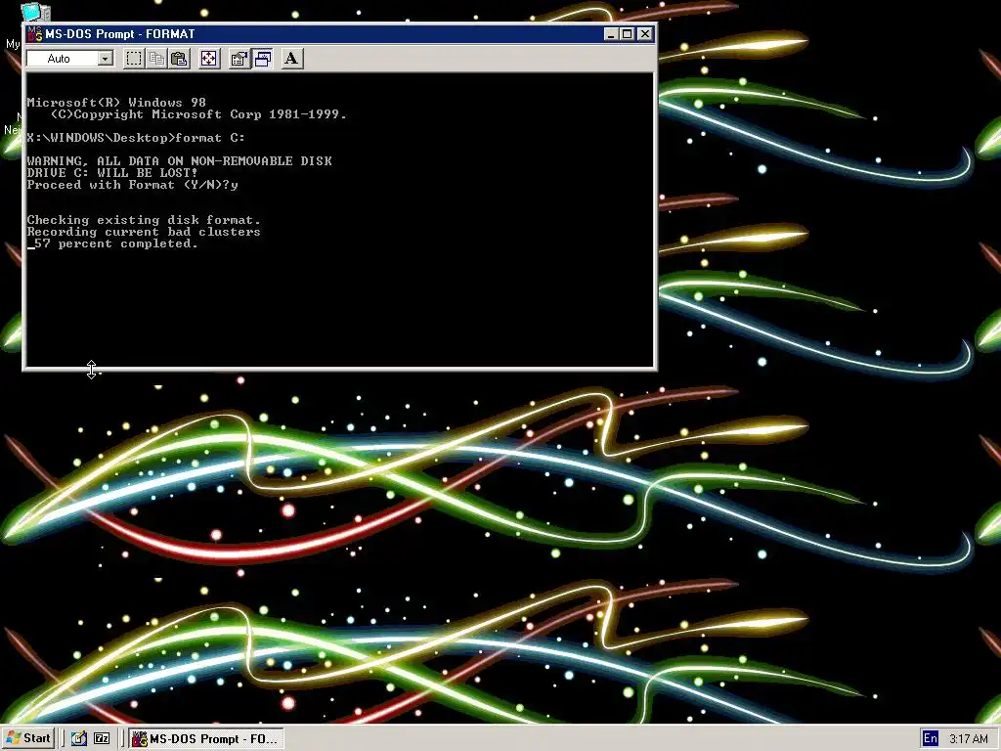This screenshot has width=1001, height=751.
Task: Click 'Checking existing disk format.' line
Action: (x=144, y=220)
